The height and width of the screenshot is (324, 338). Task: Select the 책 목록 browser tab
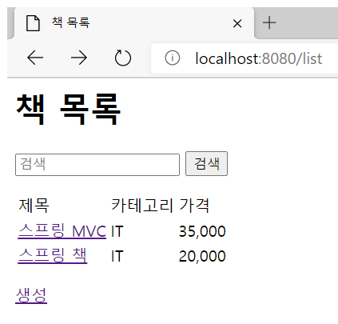coord(134,23)
